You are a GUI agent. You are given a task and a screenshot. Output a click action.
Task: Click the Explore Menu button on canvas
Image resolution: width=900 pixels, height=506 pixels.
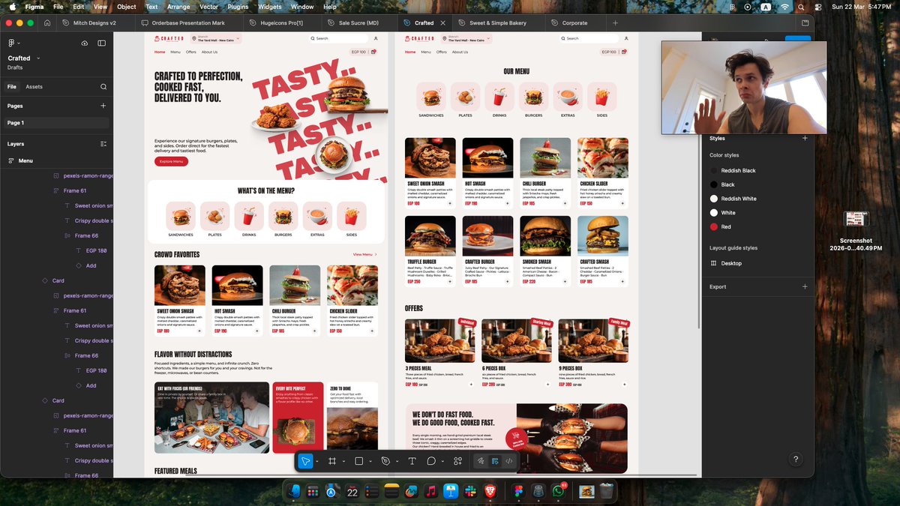click(171, 162)
